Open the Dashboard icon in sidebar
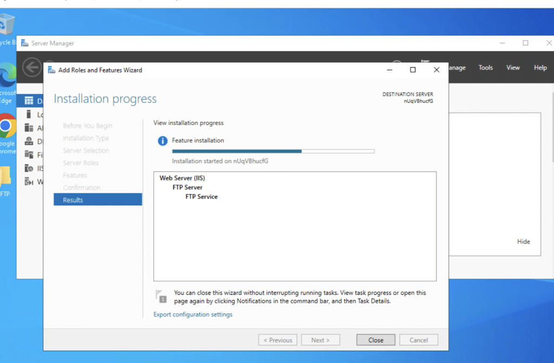Viewport: 554px width, 363px height. tap(29, 101)
